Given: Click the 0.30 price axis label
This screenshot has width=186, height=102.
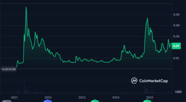Looking at the screenshot, I should point(176,36).
